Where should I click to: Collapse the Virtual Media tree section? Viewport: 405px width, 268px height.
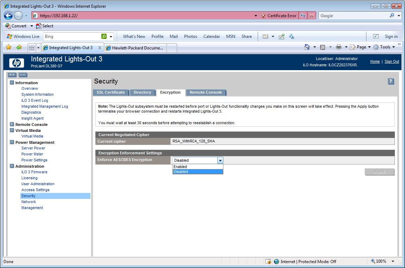coord(12,130)
